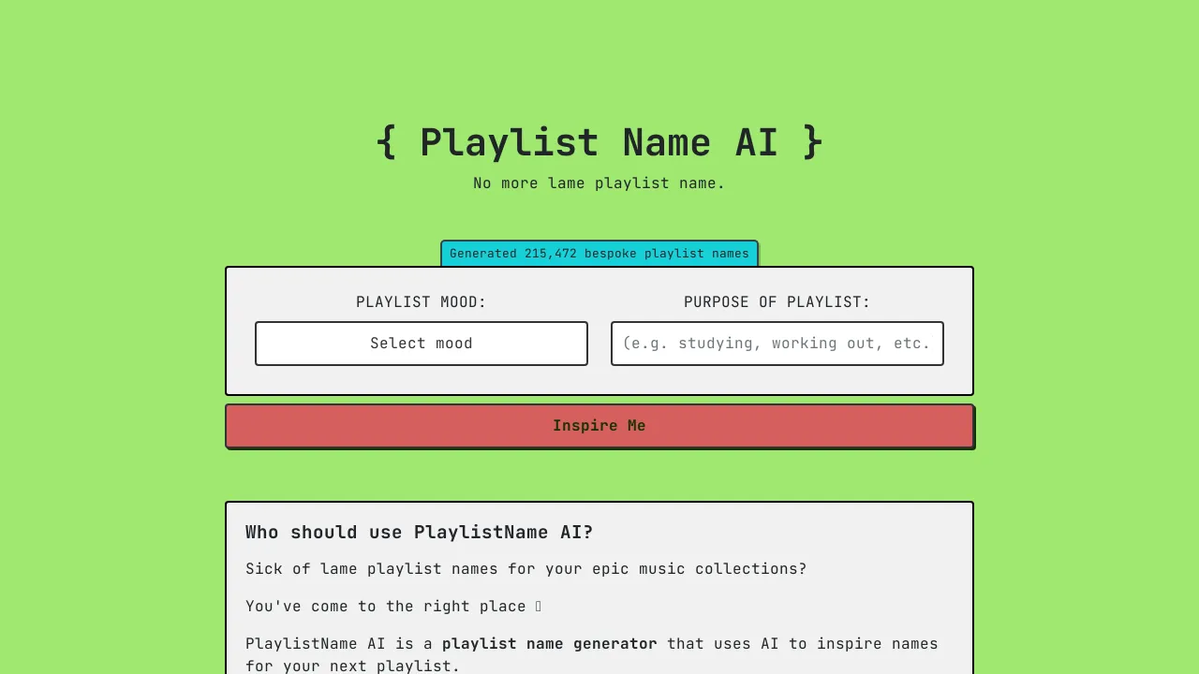Click 'Sick of lame playlist names' sentence
The height and width of the screenshot is (674, 1199).
coord(525,569)
